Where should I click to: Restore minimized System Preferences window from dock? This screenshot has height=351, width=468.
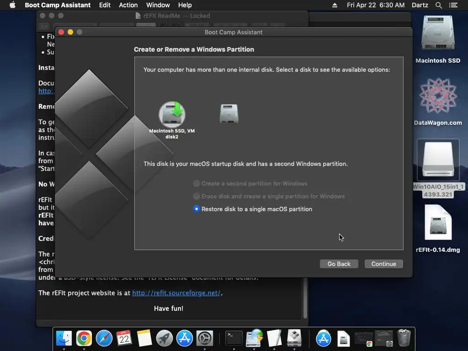click(x=384, y=339)
